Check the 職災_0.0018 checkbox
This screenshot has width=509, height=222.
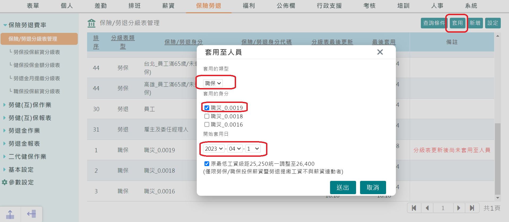point(207,116)
